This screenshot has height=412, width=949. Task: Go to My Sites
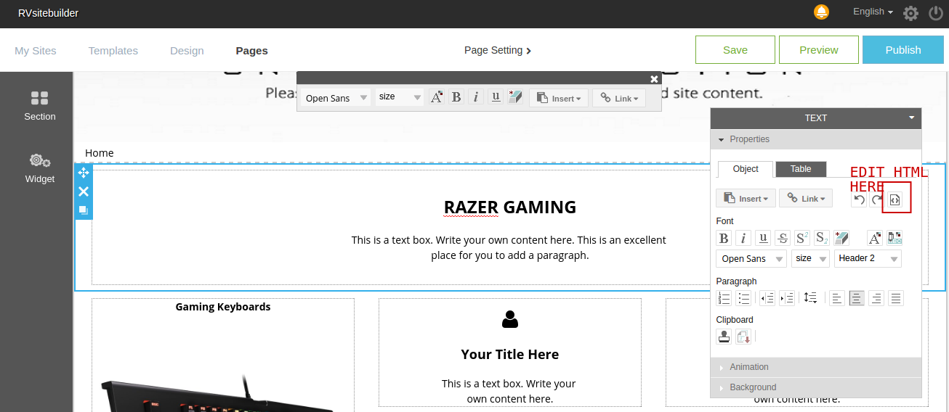pyautogui.click(x=36, y=51)
